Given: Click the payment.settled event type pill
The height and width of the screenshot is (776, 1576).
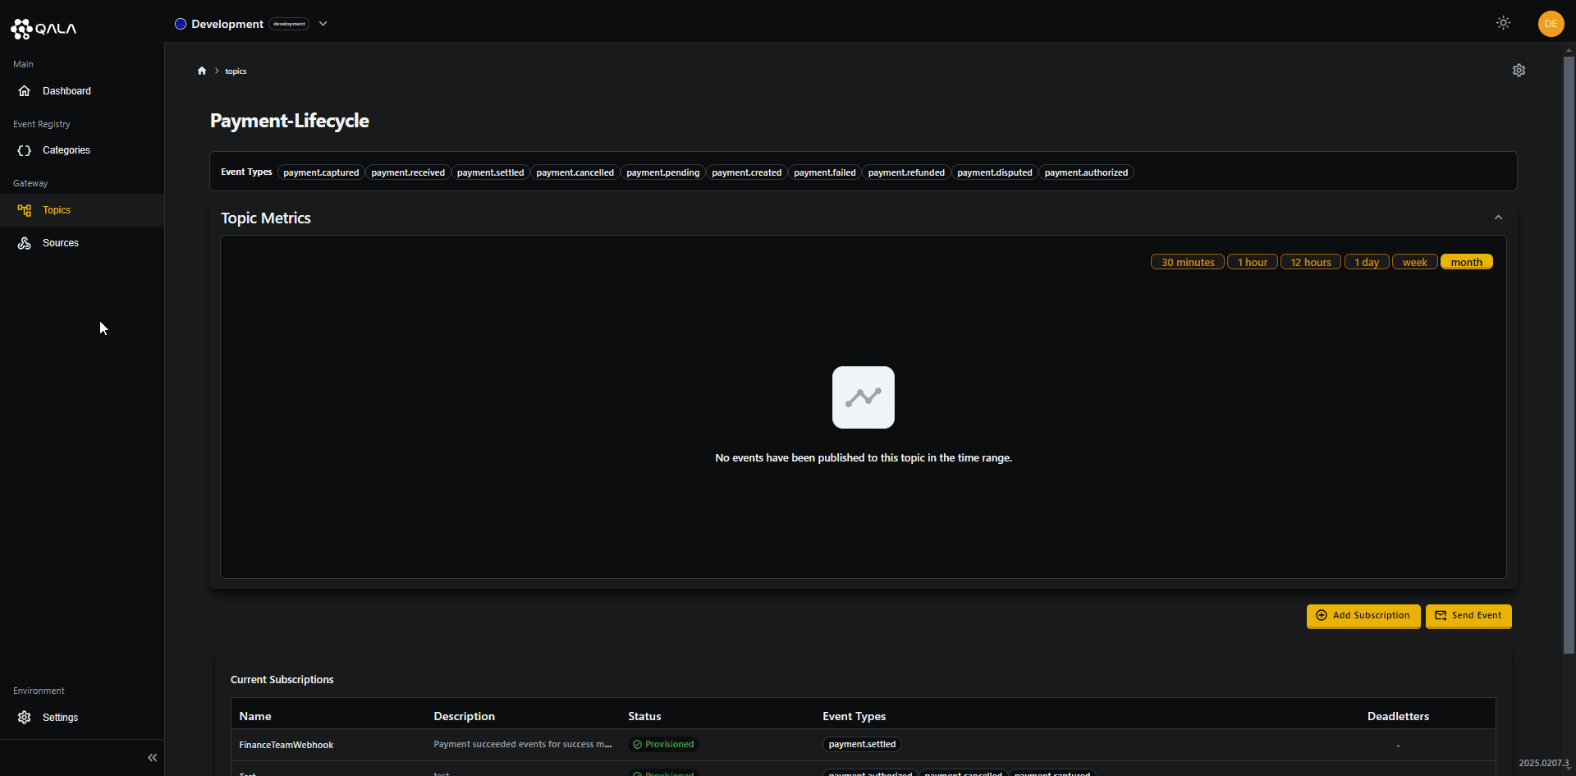Looking at the screenshot, I should [490, 172].
